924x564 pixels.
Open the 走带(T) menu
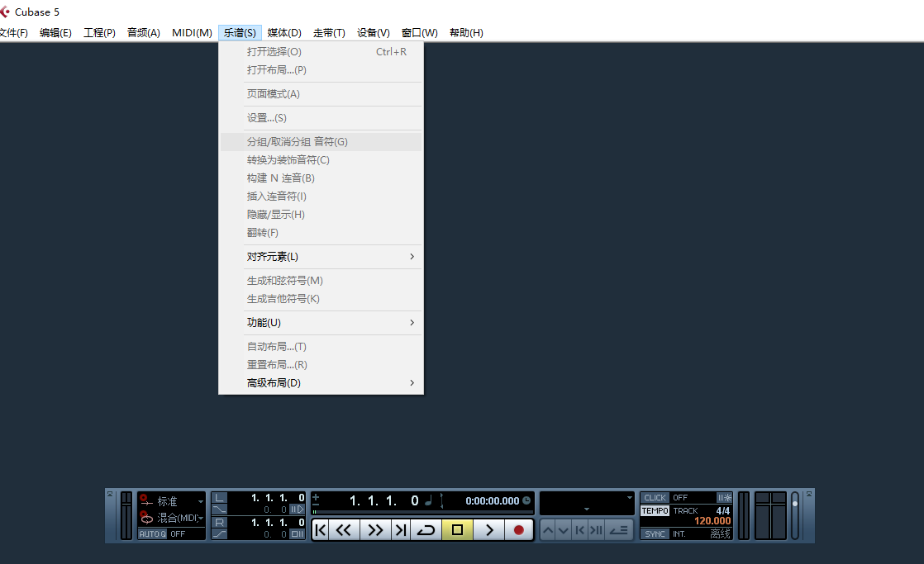pos(329,33)
